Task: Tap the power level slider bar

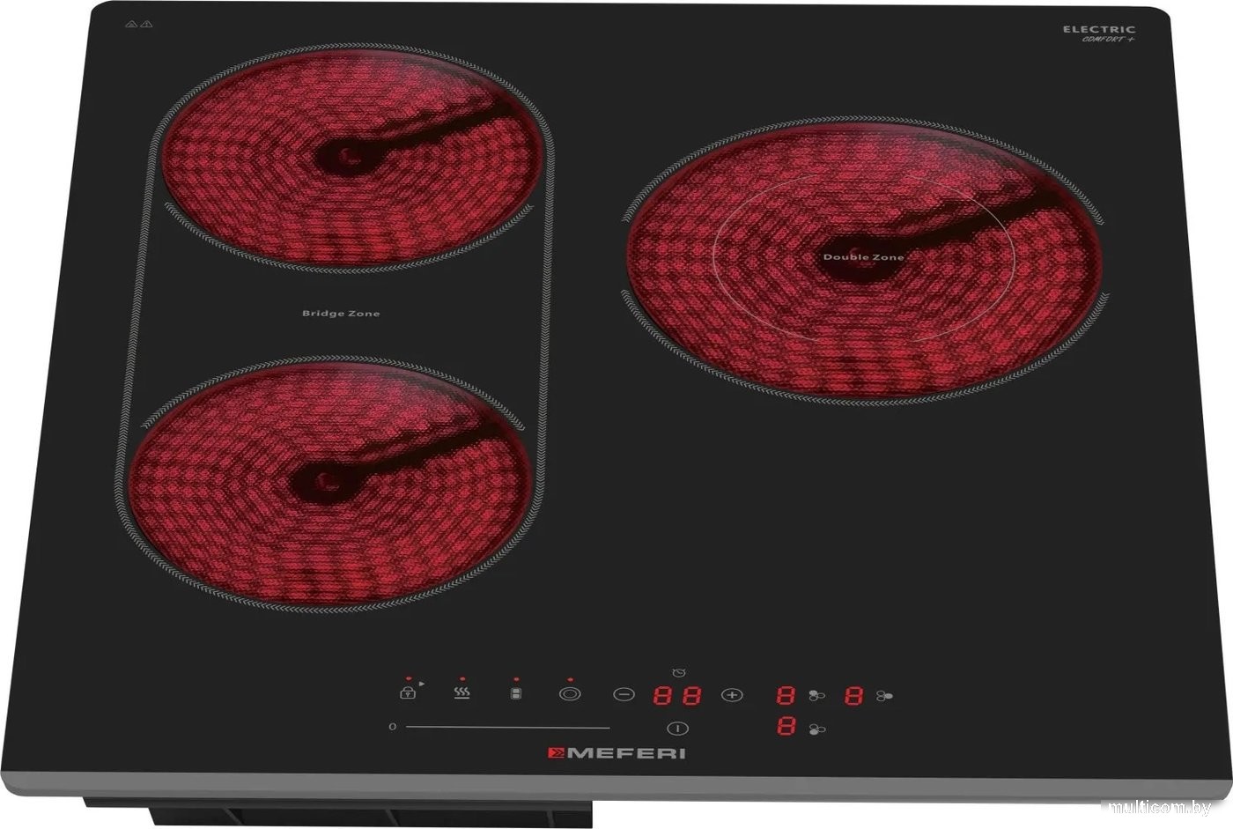Action: pos(507,728)
